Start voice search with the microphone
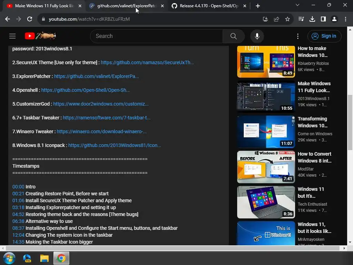 (257, 36)
